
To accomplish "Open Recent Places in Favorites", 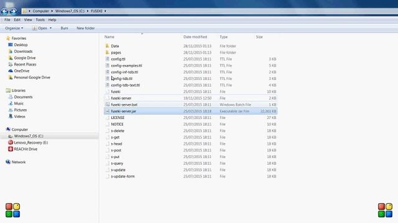I will (x=25, y=64).
